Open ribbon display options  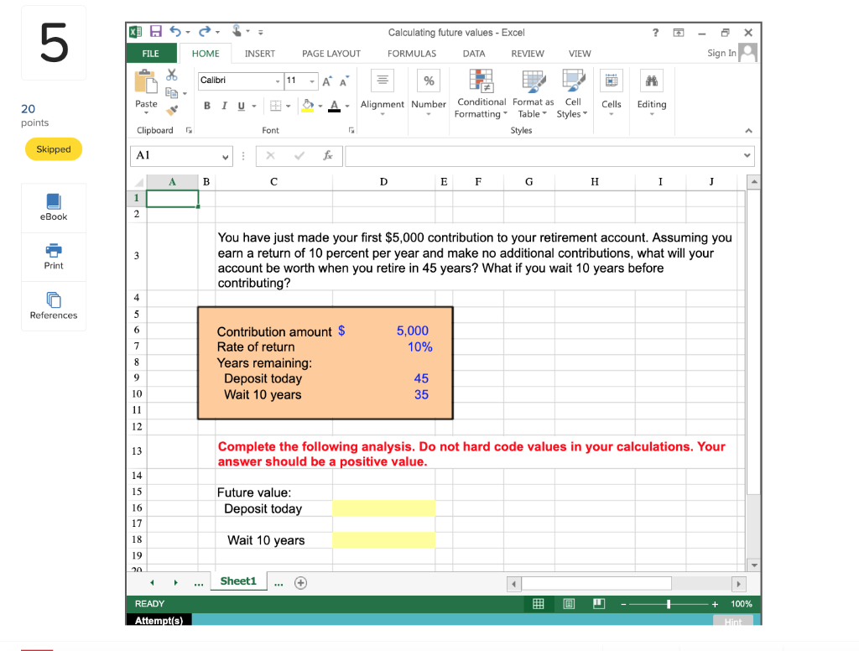tap(678, 33)
